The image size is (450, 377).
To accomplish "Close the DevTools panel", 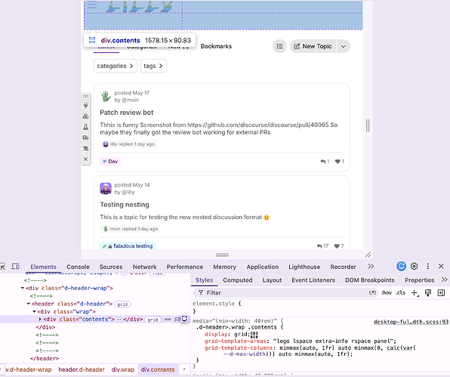I will coord(441,267).
